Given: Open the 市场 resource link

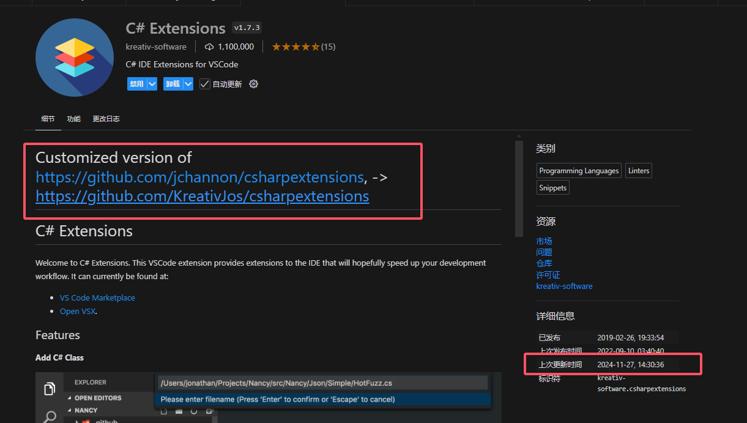Looking at the screenshot, I should click(544, 241).
